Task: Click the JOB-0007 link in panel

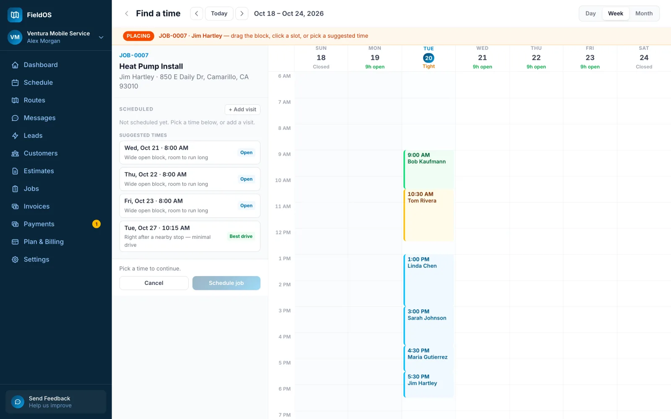Action: point(134,55)
